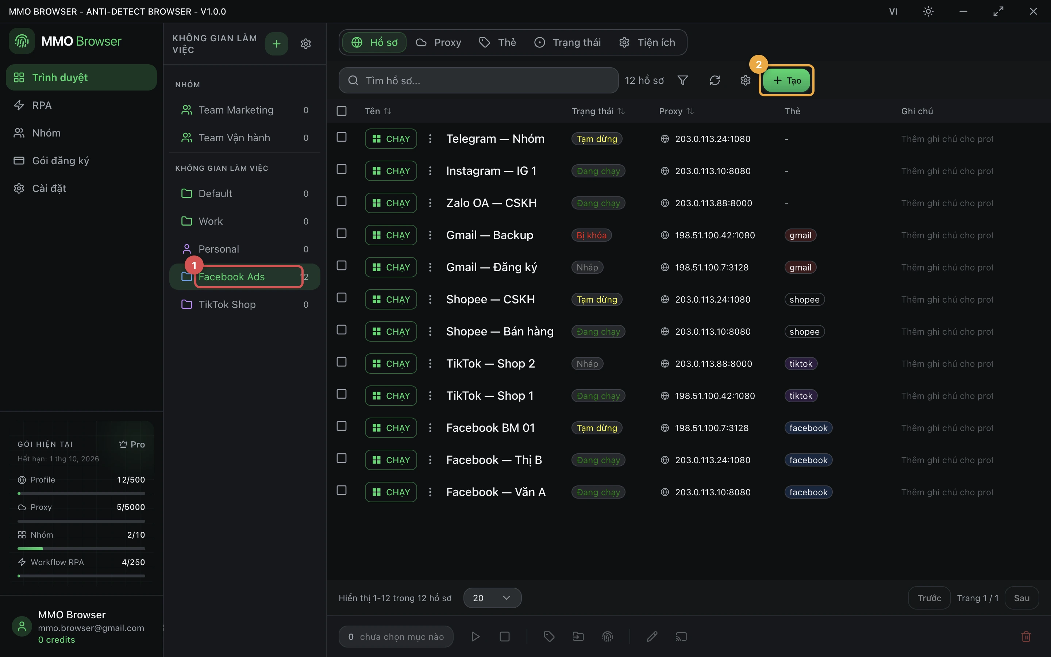Click the Trước previous page button

[x=929, y=598]
